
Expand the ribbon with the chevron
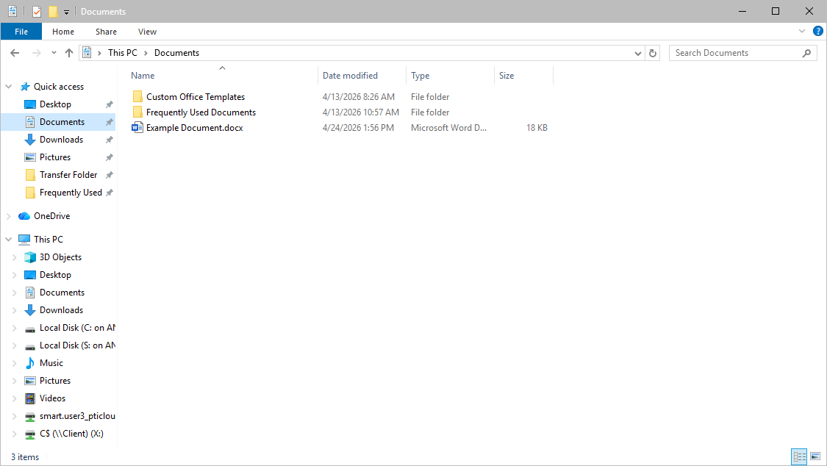(802, 31)
